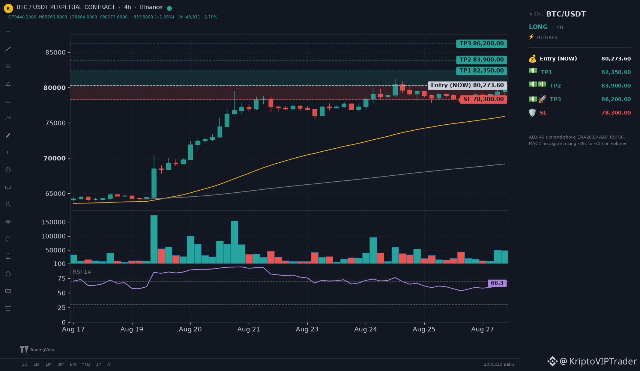Click the TP2 value 83,900.00 in panel

coord(616,86)
